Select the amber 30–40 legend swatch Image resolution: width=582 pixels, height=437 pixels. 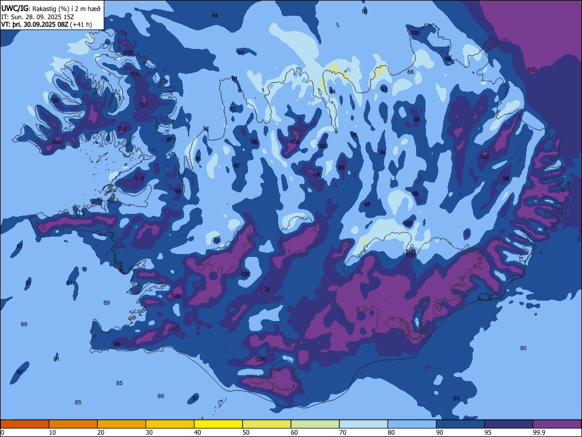pos(170,424)
